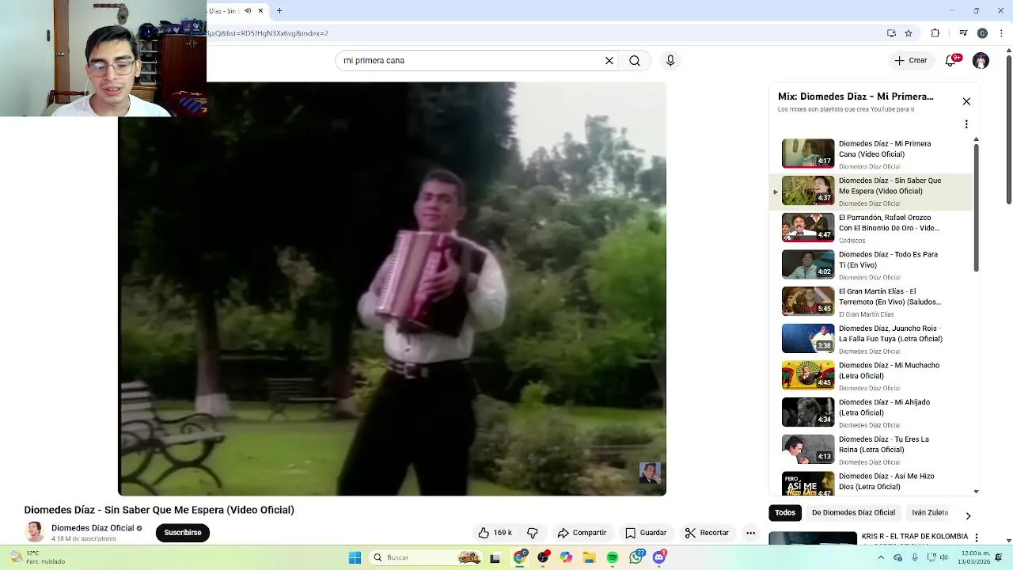Close the Mix playlist panel
The image size is (1013, 570).
[966, 101]
